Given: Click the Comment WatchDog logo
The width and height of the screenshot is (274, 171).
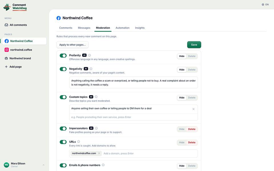Looking at the screenshot, I should pyautogui.click(x=15, y=7).
